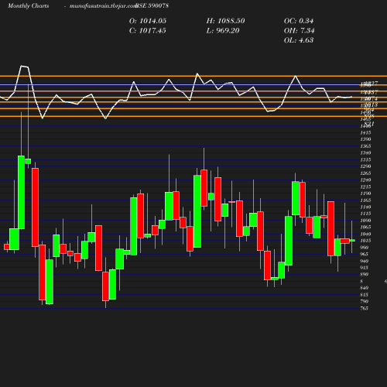Click the 765 price axis label

tap(365, 308)
